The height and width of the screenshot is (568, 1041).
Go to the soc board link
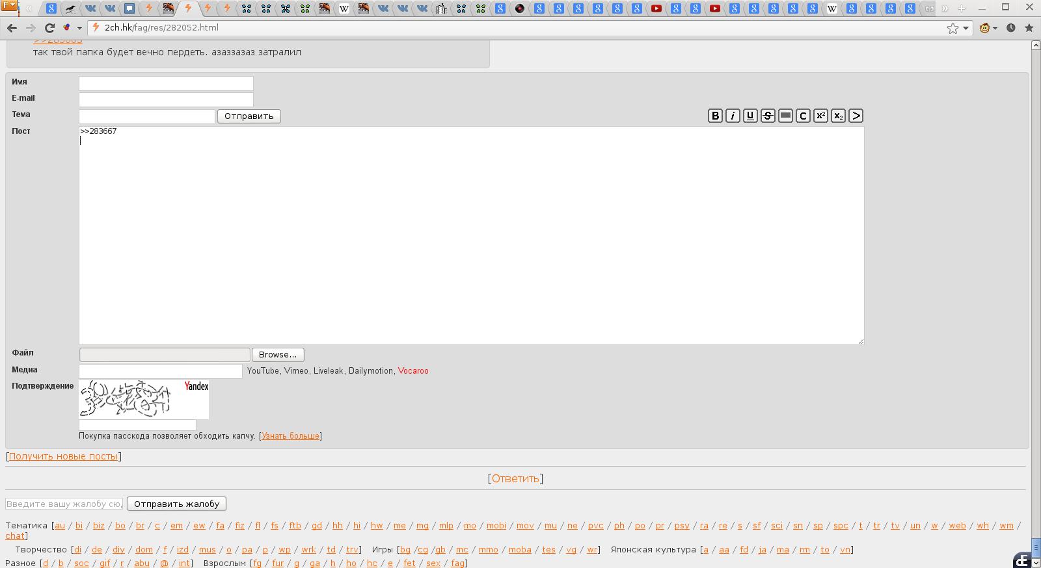click(81, 563)
